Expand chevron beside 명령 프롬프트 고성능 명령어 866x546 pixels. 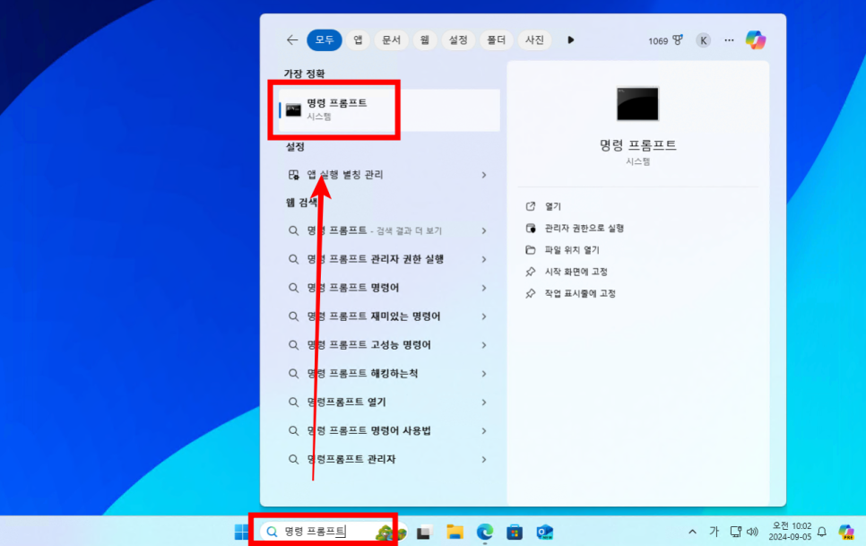point(484,345)
